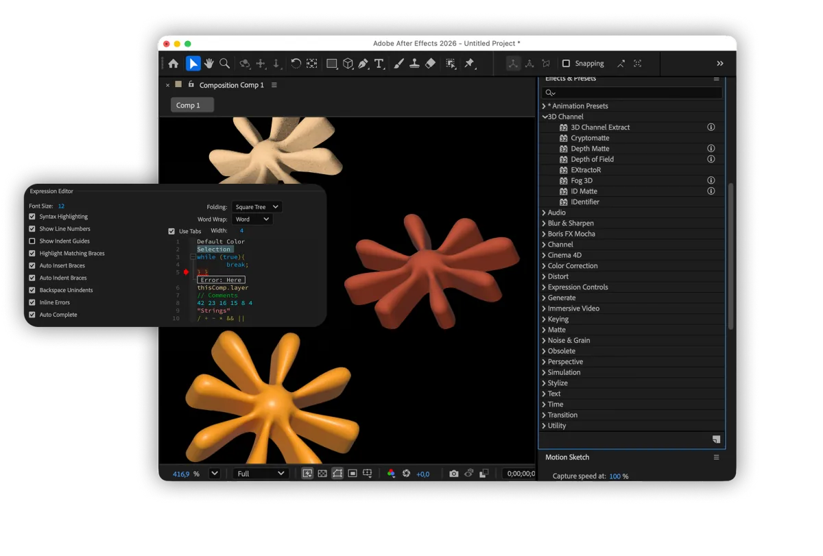Click the reset exposure icon
The width and height of the screenshot is (823, 556).
pyautogui.click(x=406, y=474)
